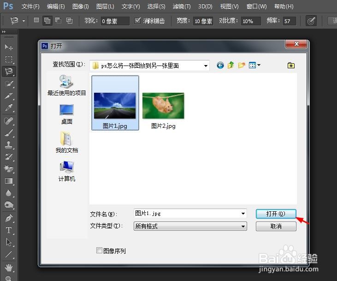This screenshot has width=337, height=281.
Task: Select the Dodge tool
Action: click(9, 205)
